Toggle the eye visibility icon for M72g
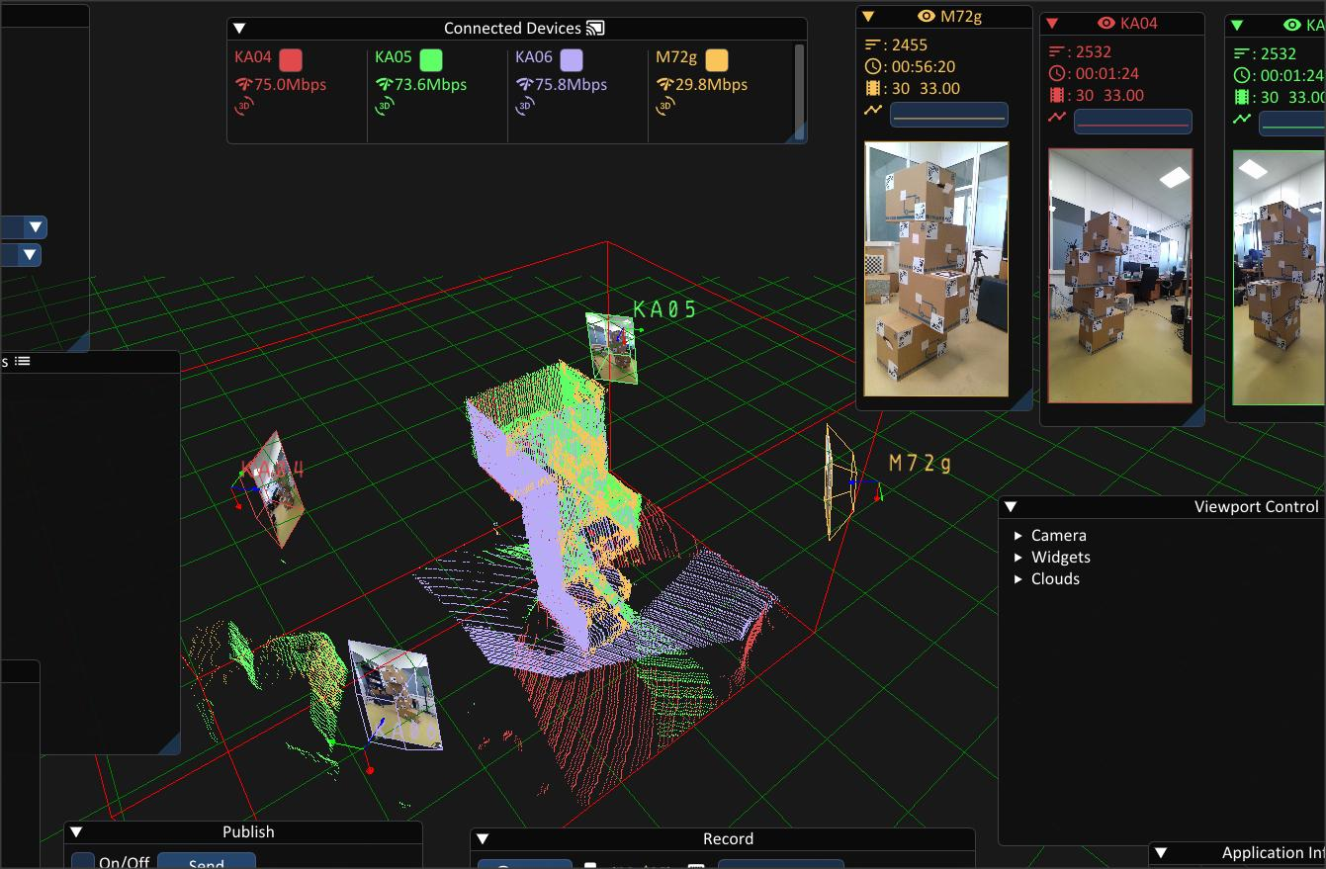This screenshot has height=869, width=1326. pyautogui.click(x=927, y=16)
